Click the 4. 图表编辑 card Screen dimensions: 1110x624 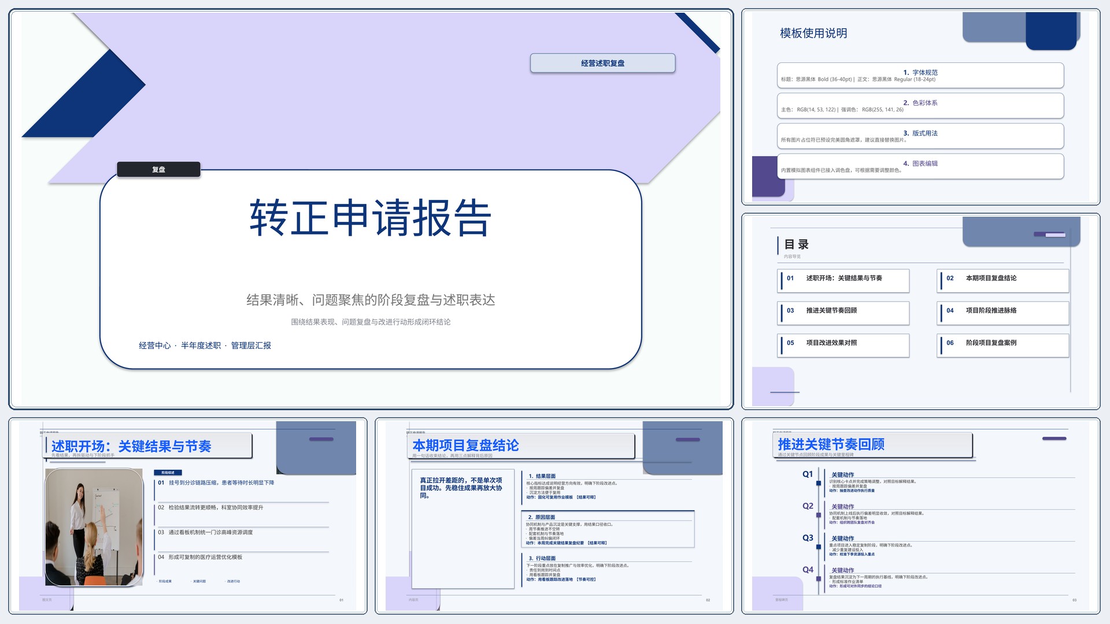click(920, 166)
